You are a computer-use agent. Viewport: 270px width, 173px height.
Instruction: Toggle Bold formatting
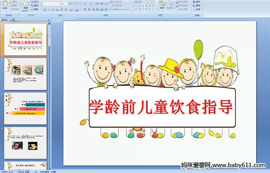pyautogui.click(x=45, y=10)
